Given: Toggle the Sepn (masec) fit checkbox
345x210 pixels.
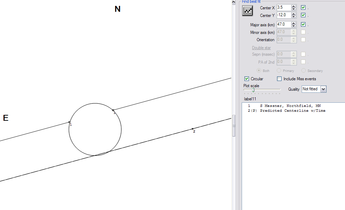Looking at the screenshot, I should click(303, 54).
